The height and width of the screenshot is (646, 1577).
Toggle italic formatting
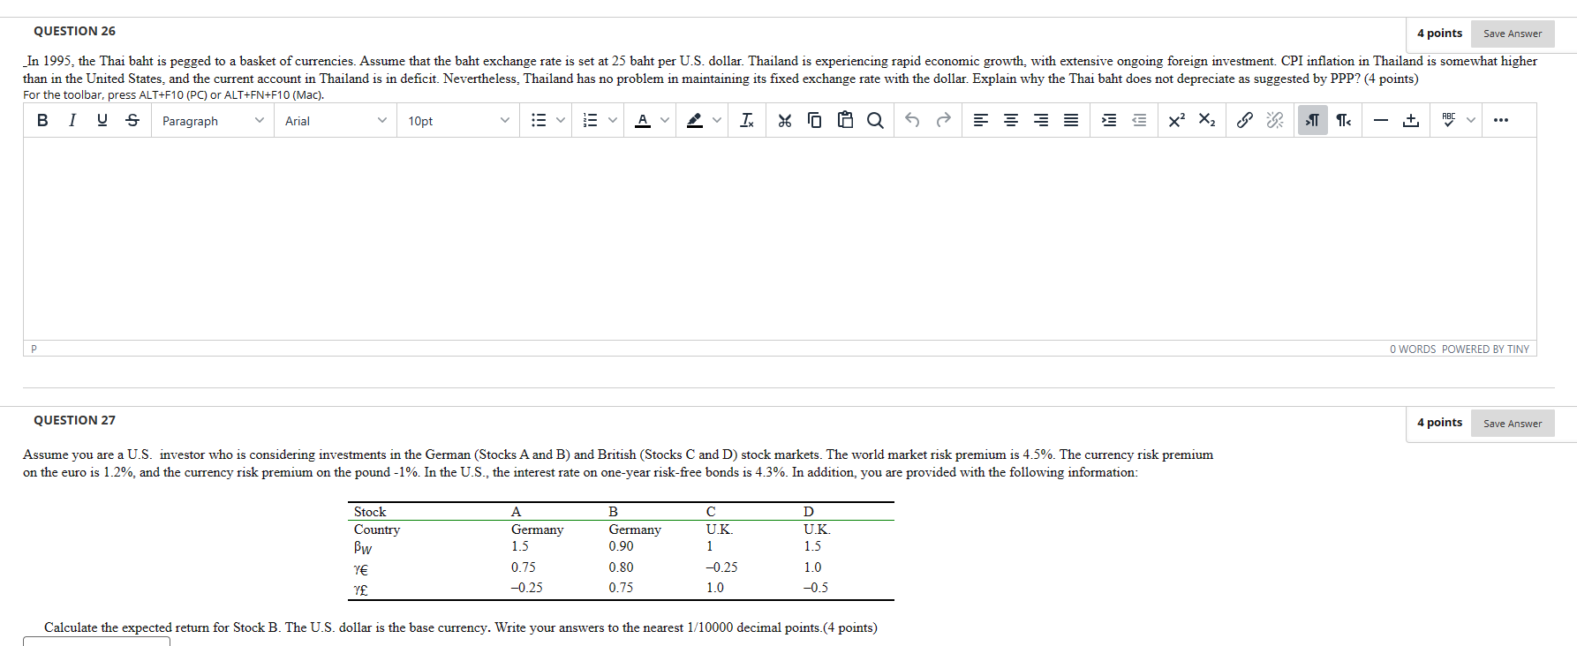click(72, 120)
